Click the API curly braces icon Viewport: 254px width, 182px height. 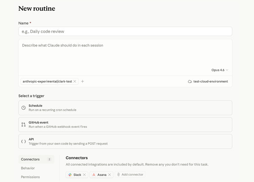(x=24, y=142)
